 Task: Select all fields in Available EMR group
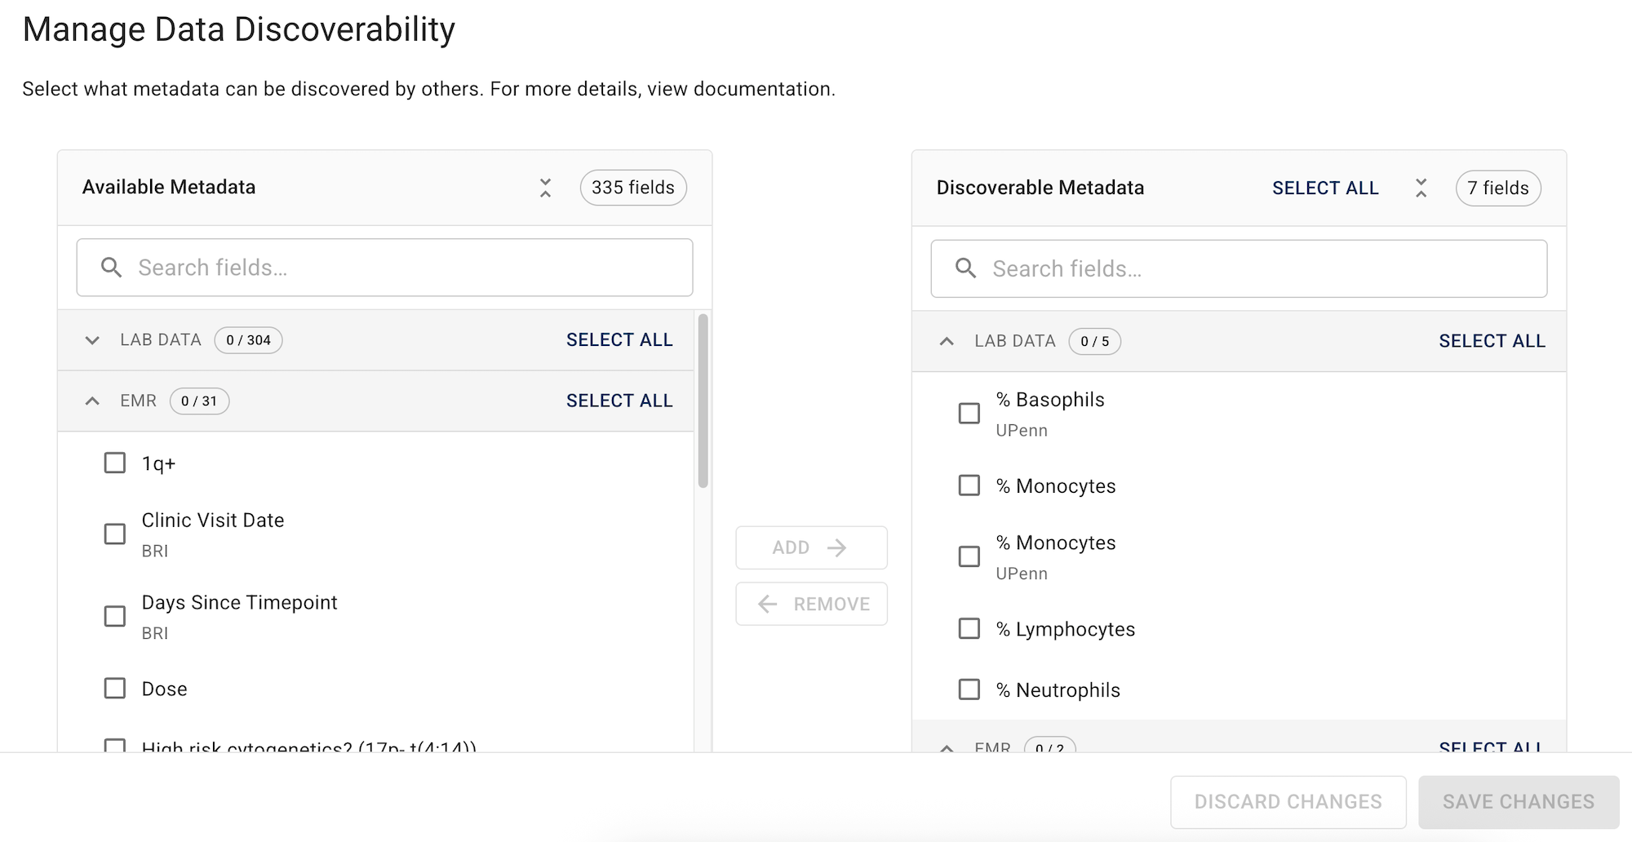click(x=619, y=401)
